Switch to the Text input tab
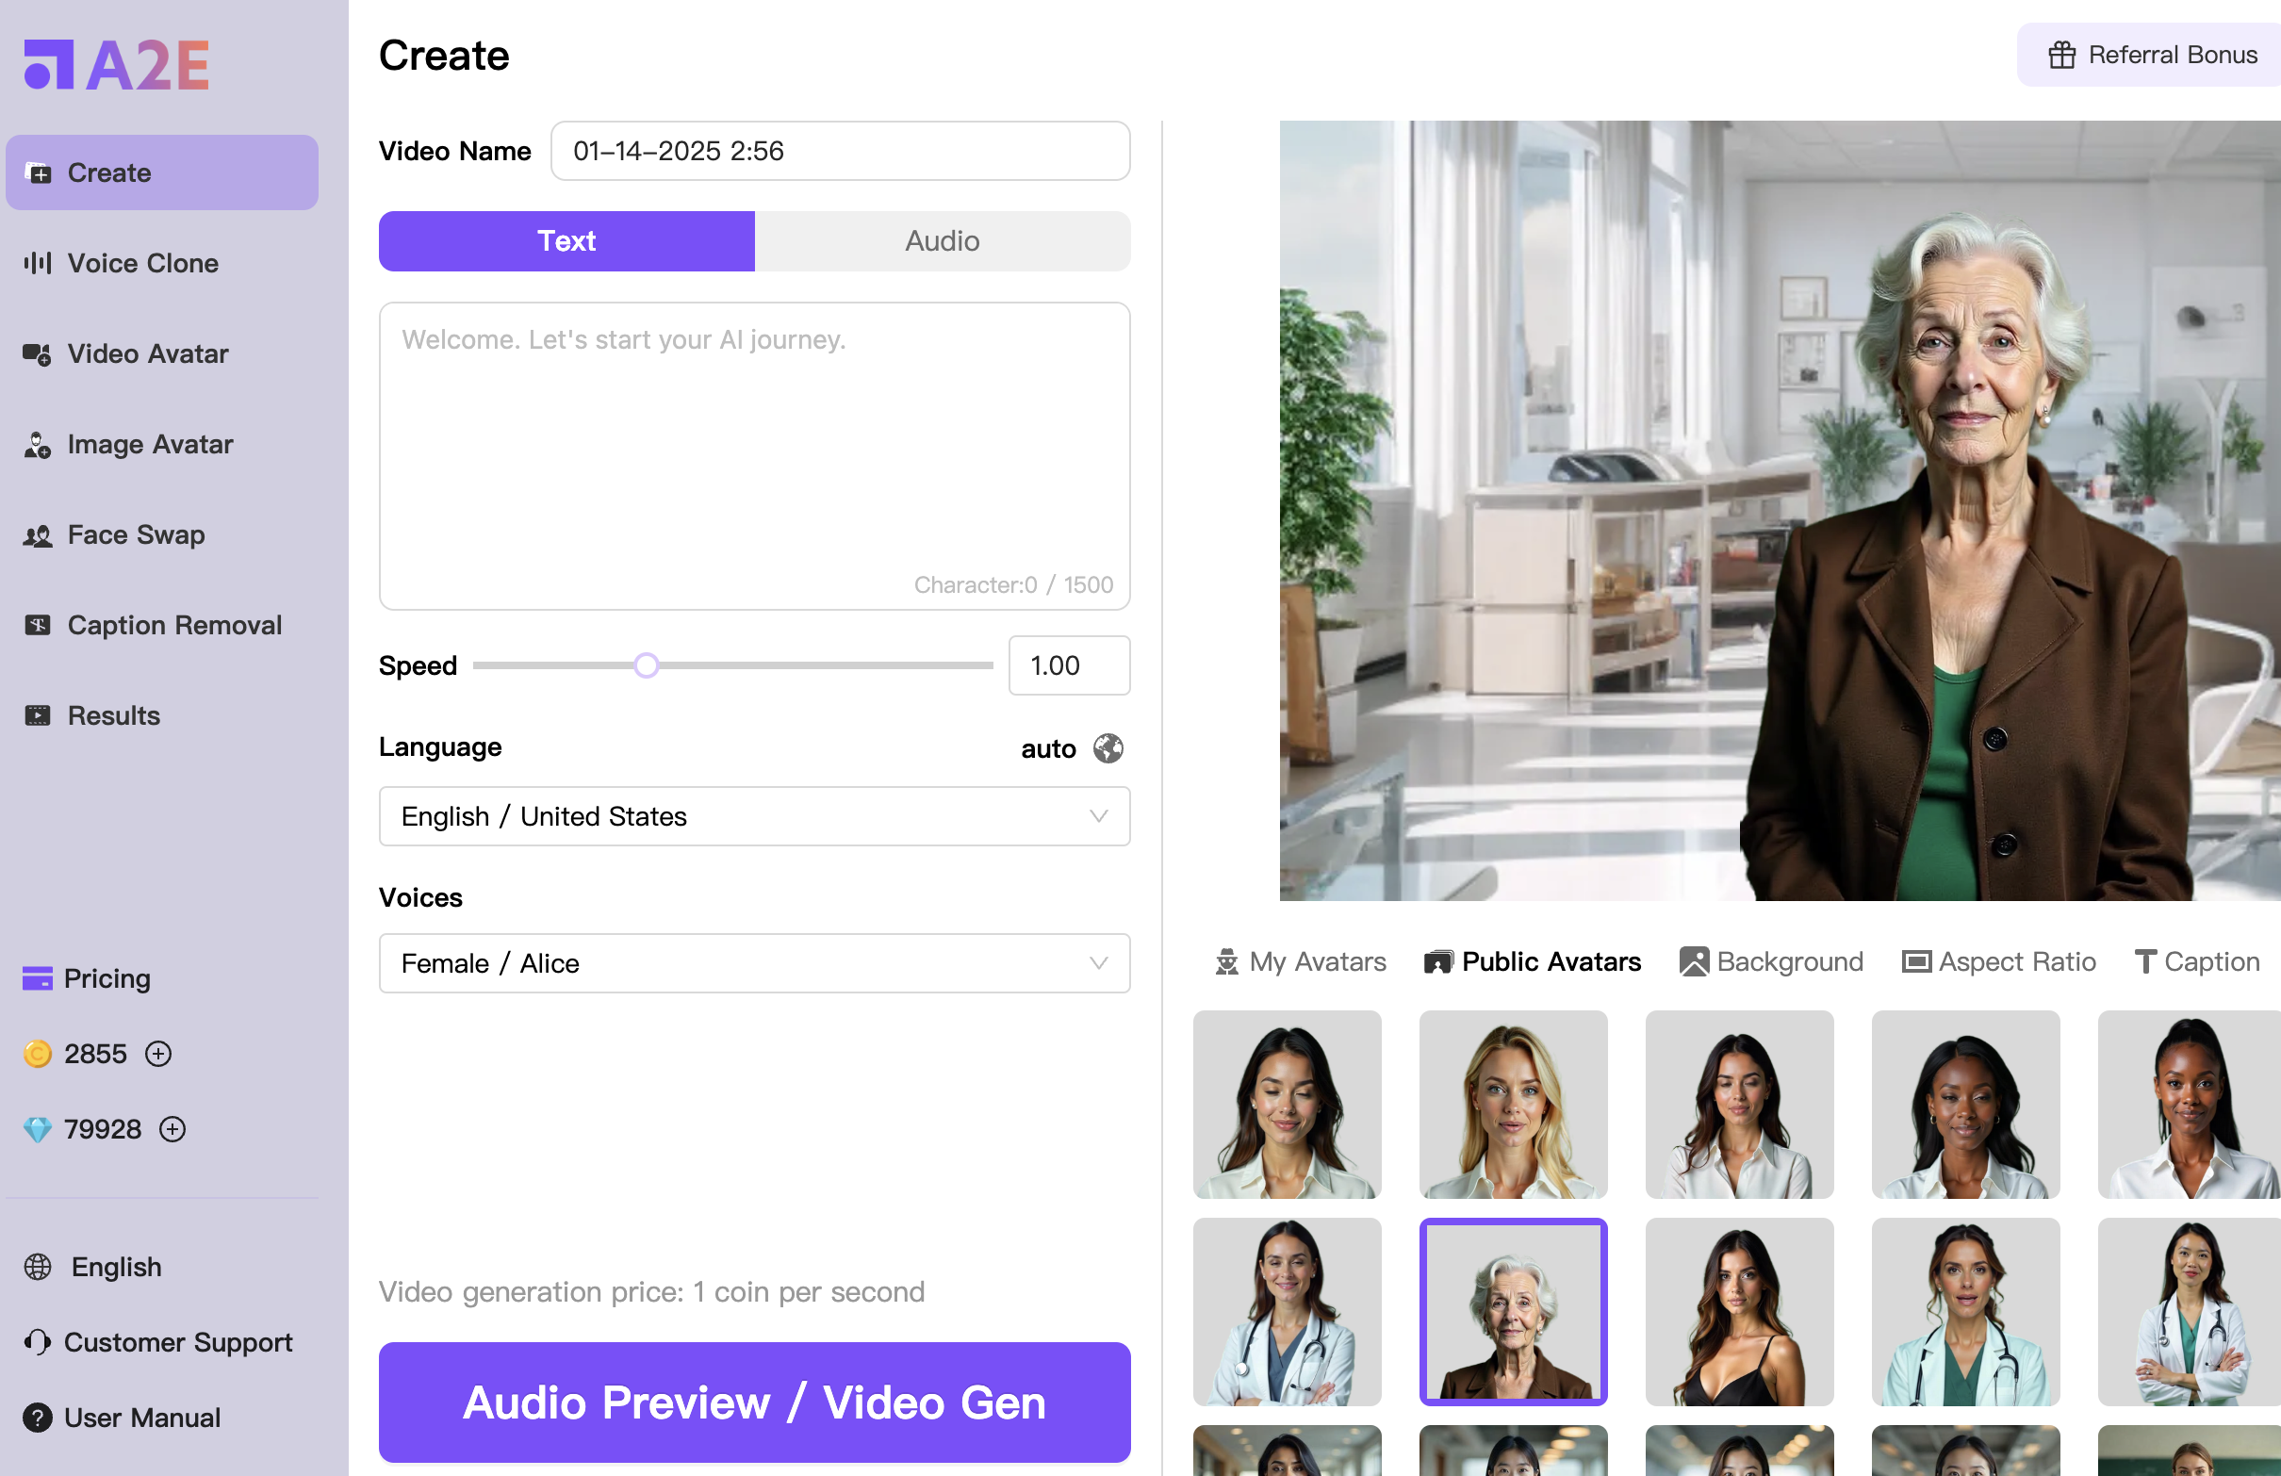Image resolution: width=2281 pixels, height=1476 pixels. coord(566,241)
